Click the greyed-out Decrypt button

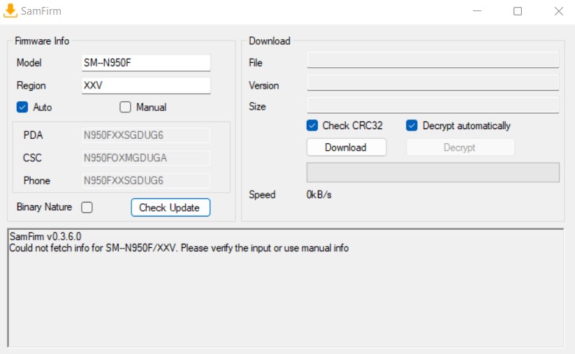[460, 147]
